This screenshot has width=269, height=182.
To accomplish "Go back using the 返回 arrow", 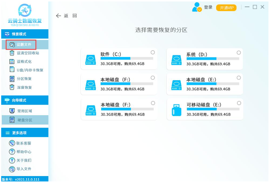I will pos(58,16).
